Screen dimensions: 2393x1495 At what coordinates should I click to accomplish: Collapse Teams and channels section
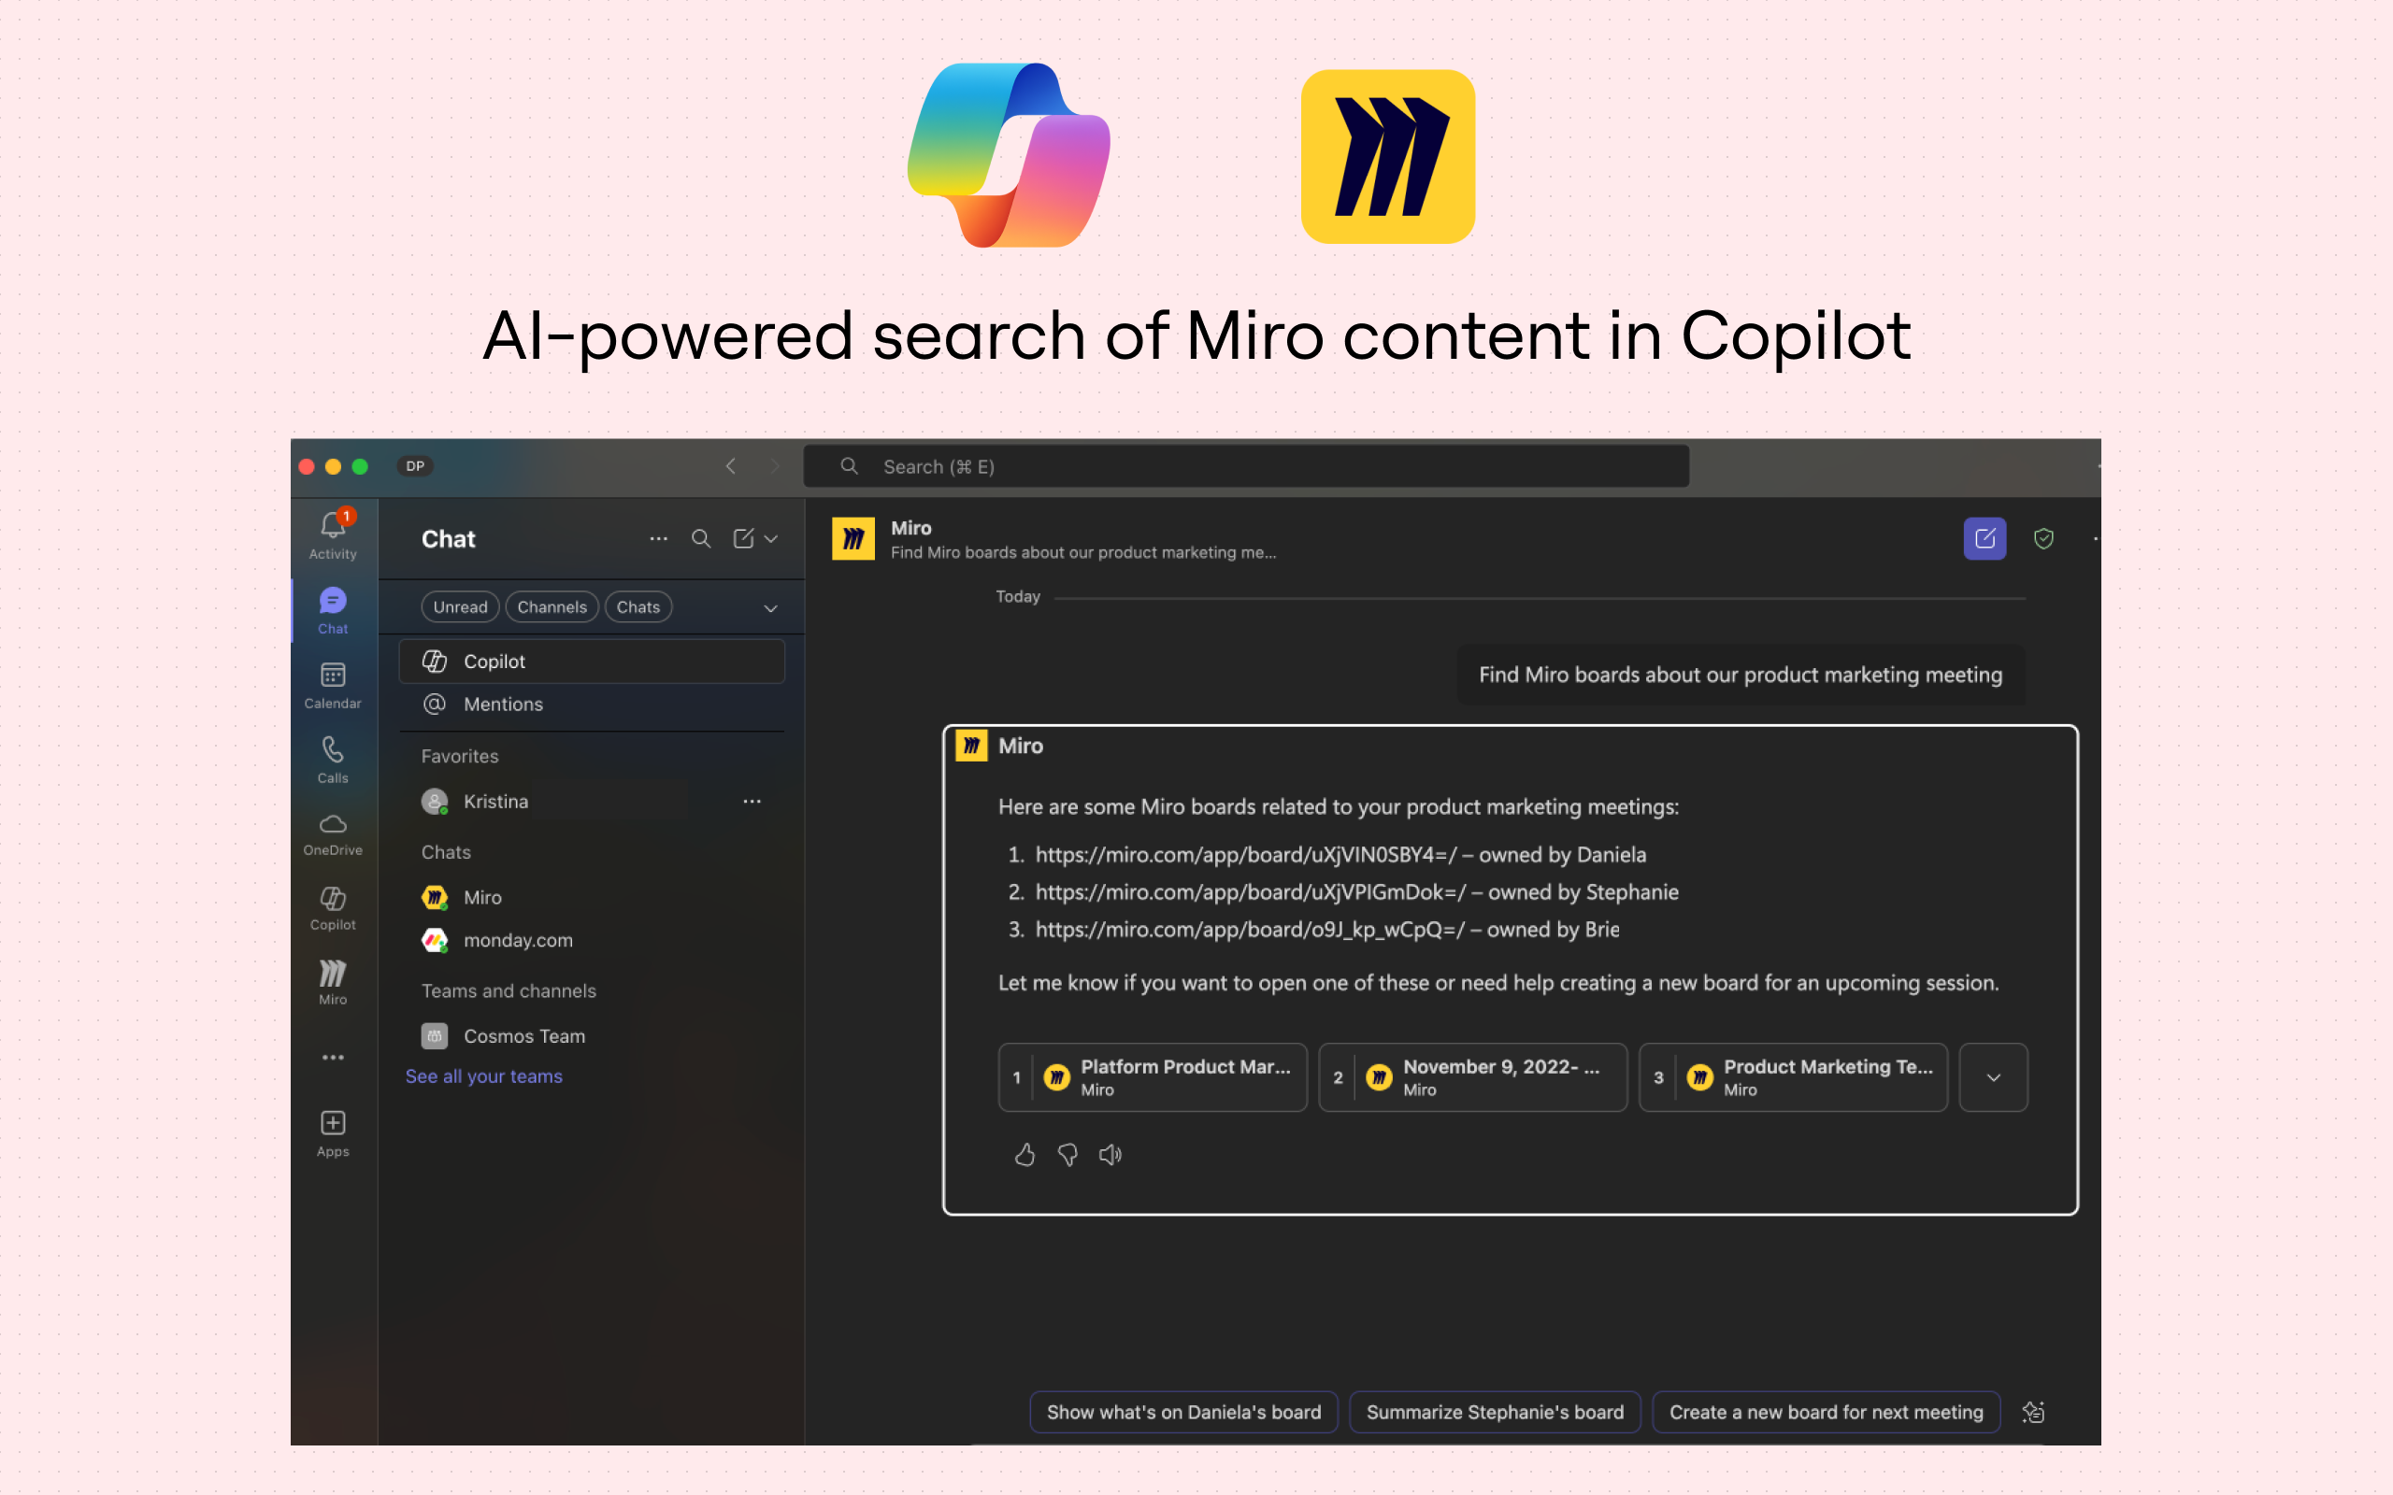pos(509,990)
